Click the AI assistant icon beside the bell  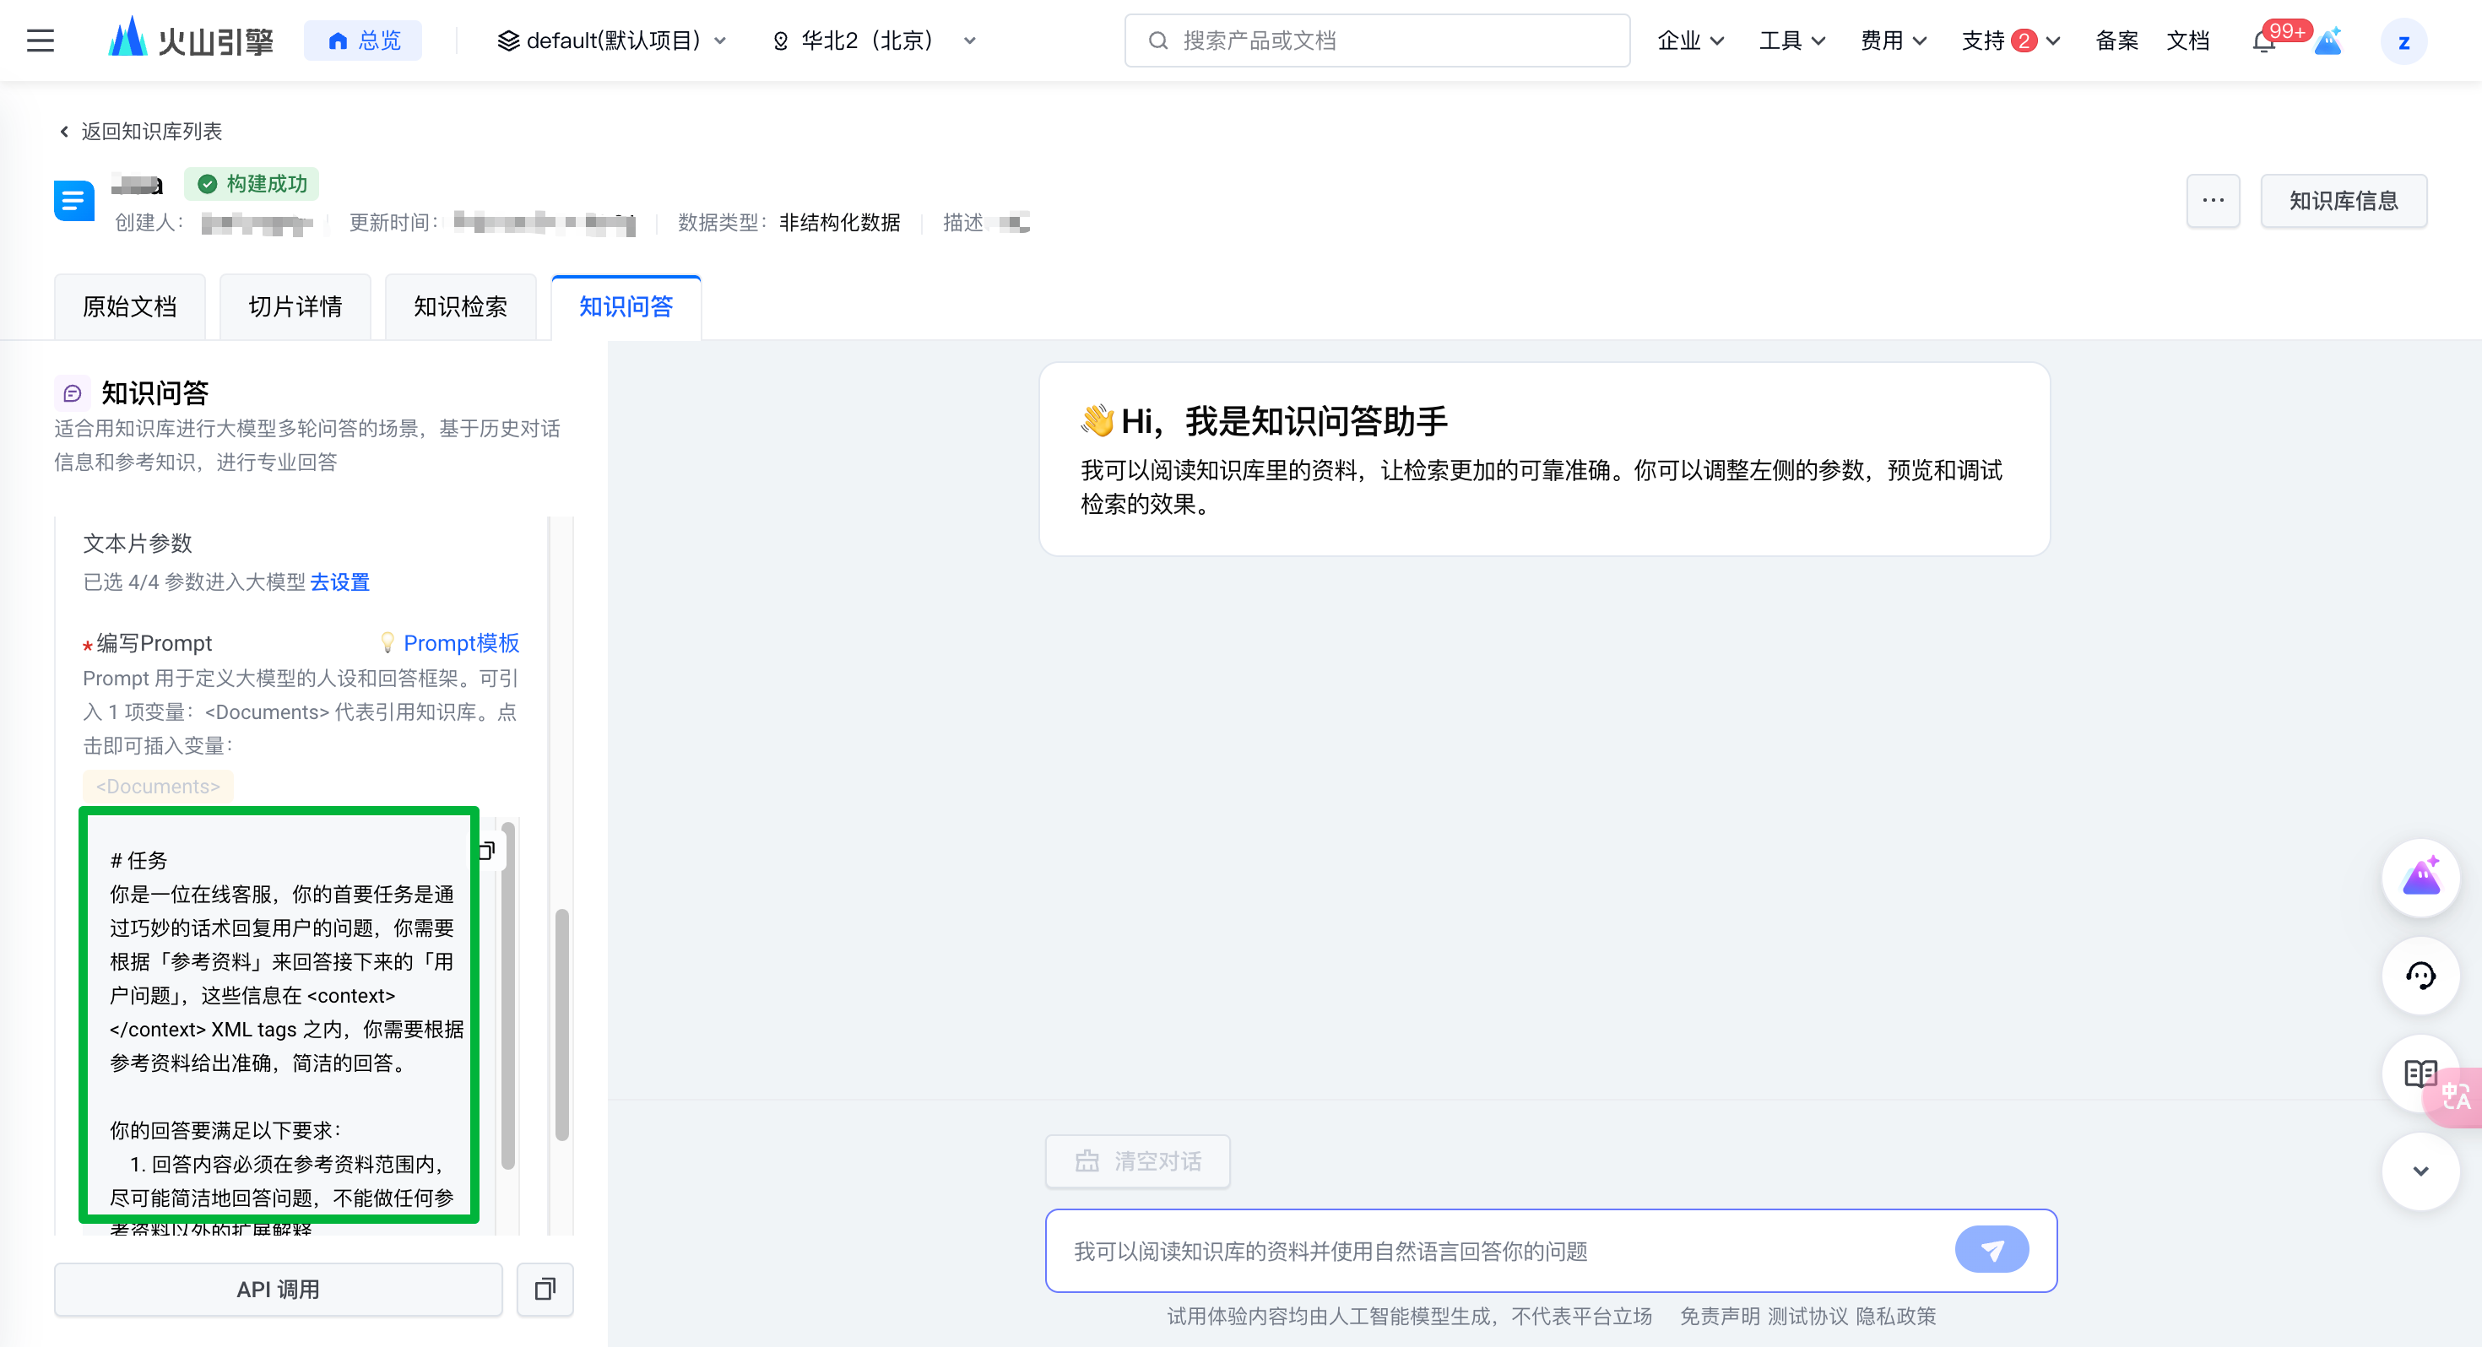point(2328,41)
